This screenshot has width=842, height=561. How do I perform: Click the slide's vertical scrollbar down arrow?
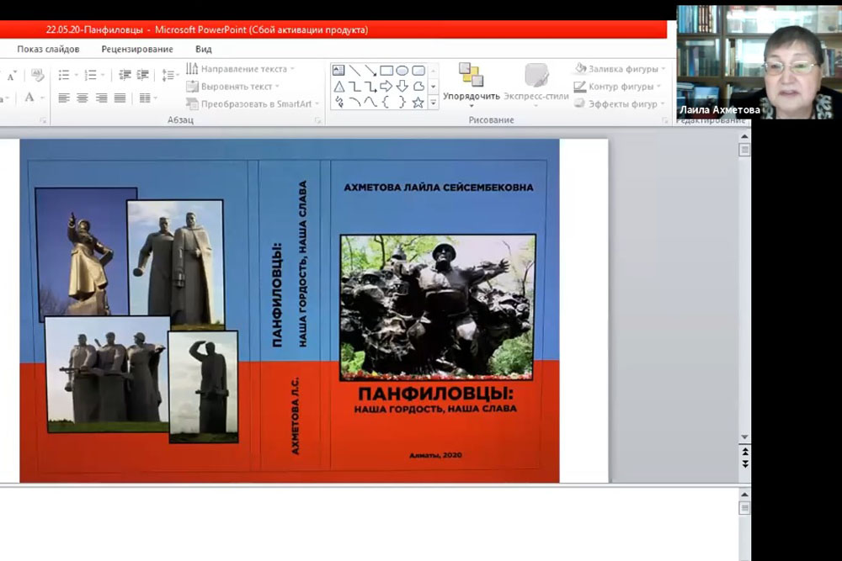pyautogui.click(x=744, y=437)
